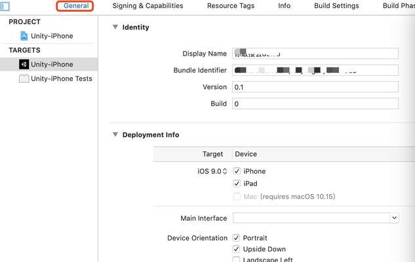Click the Build label
This screenshot has height=262, width=415.
pos(218,103)
